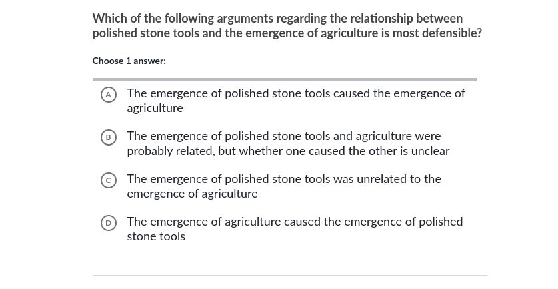Image resolution: width=558 pixels, height=289 pixels.
Task: Click "emergence of agriculture" on option C's second line
Action: (192, 194)
